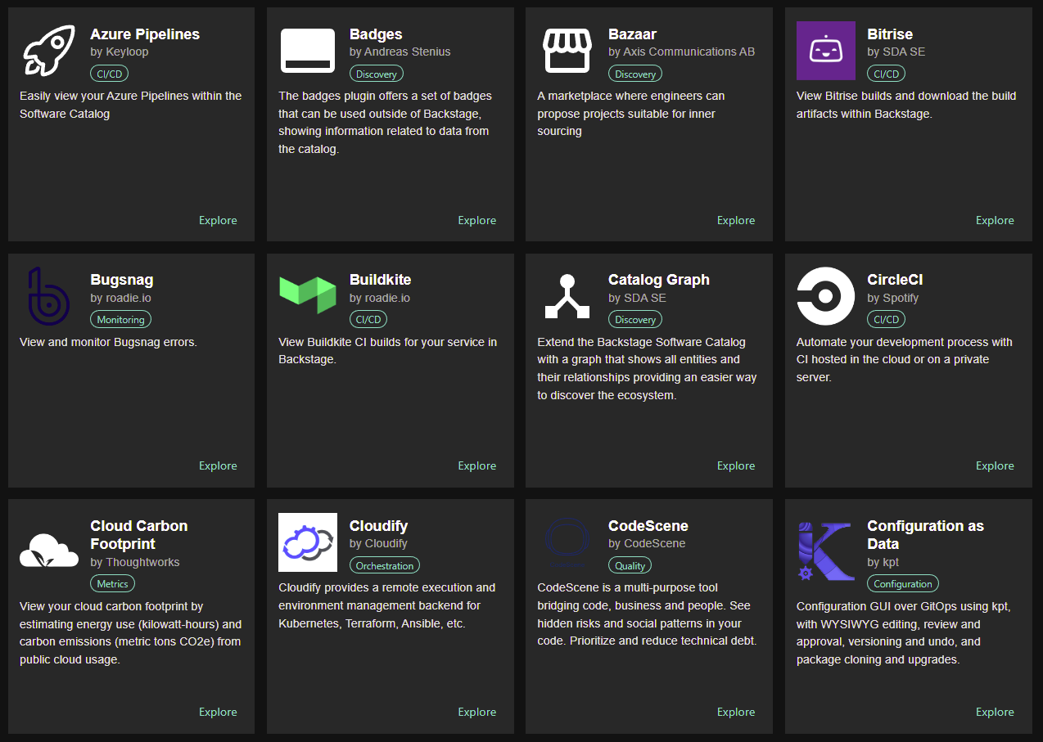Click the Bugsnag card title
Image resolution: width=1043 pixels, height=742 pixels.
[122, 280]
